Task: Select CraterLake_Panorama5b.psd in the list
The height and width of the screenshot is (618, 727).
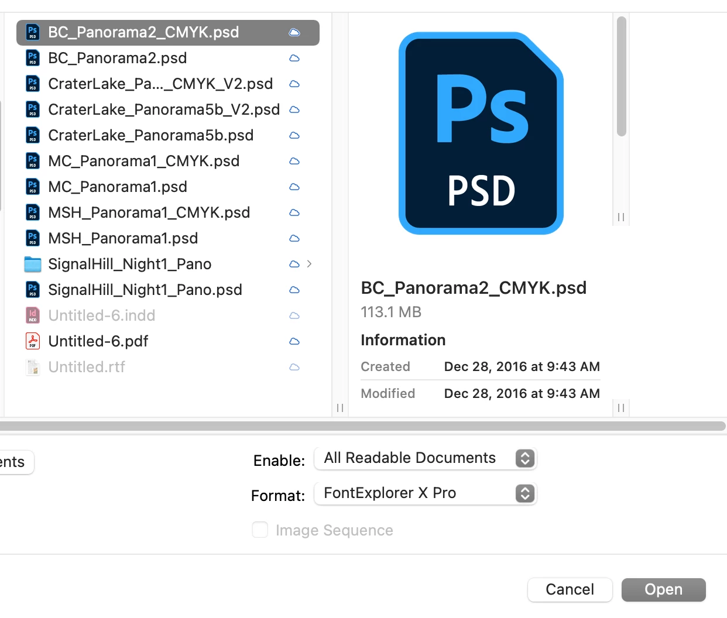Action: [151, 135]
